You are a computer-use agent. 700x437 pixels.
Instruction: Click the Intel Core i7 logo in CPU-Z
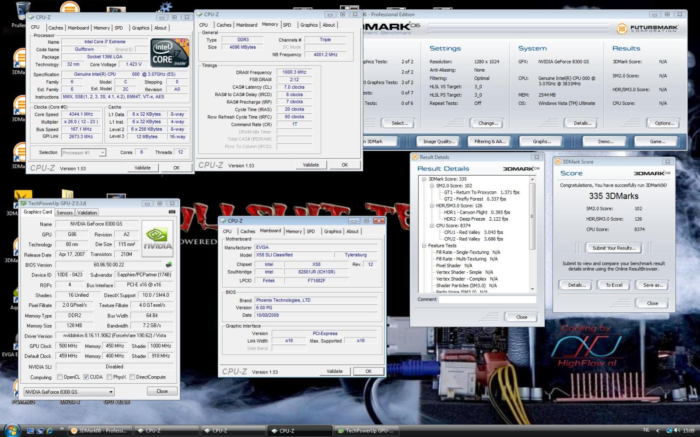point(170,52)
